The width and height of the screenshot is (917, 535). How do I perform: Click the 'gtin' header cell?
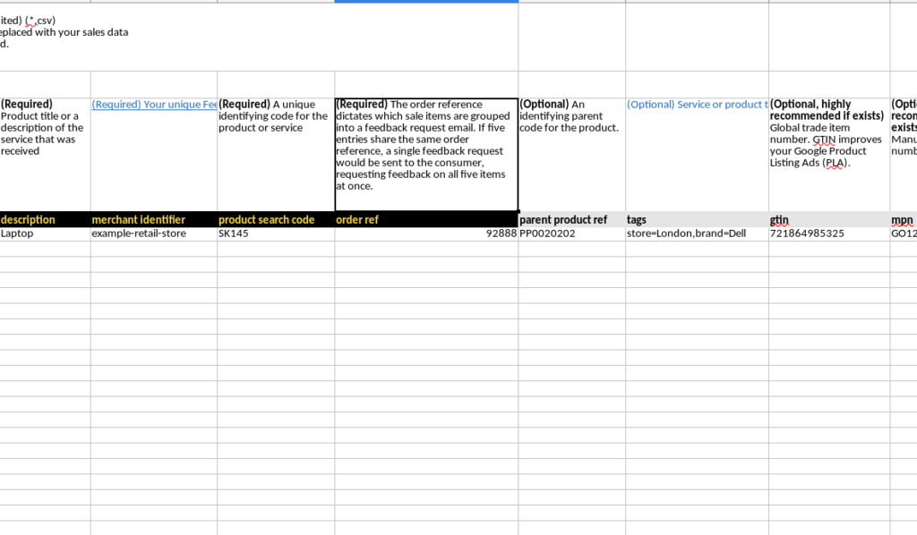click(828, 220)
